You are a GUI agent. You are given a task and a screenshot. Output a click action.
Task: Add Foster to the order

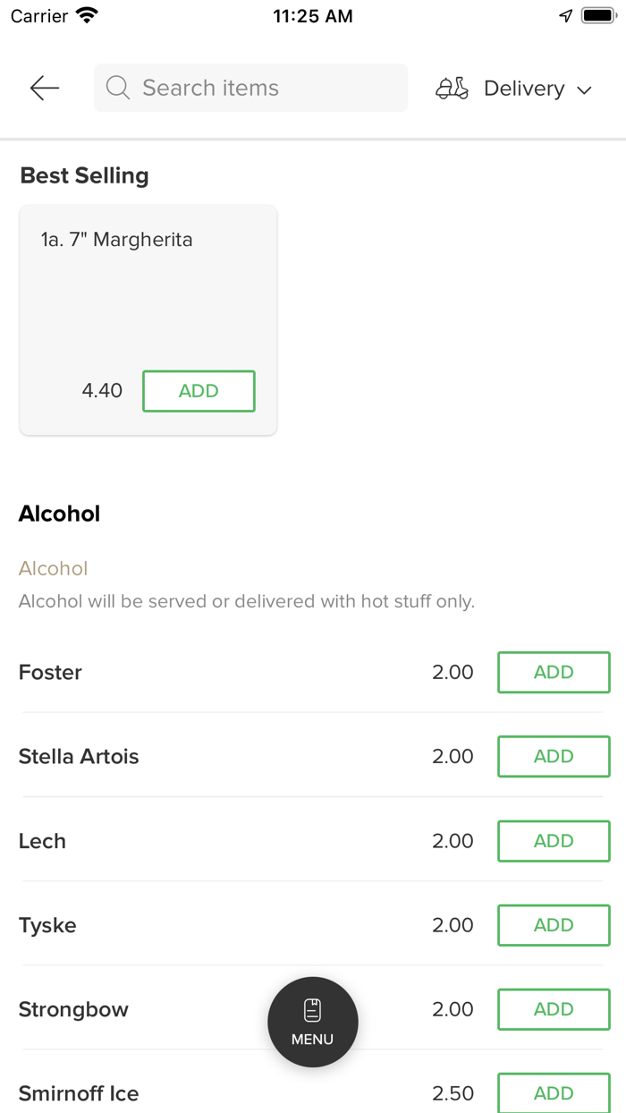554,672
